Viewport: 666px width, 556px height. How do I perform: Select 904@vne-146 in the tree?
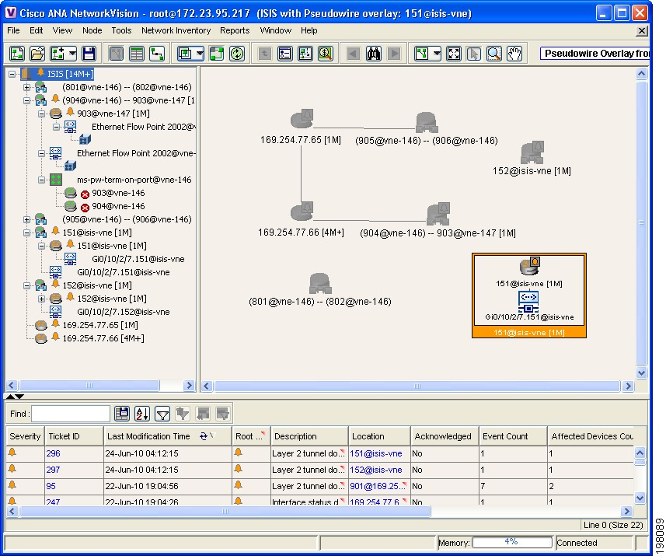118,206
